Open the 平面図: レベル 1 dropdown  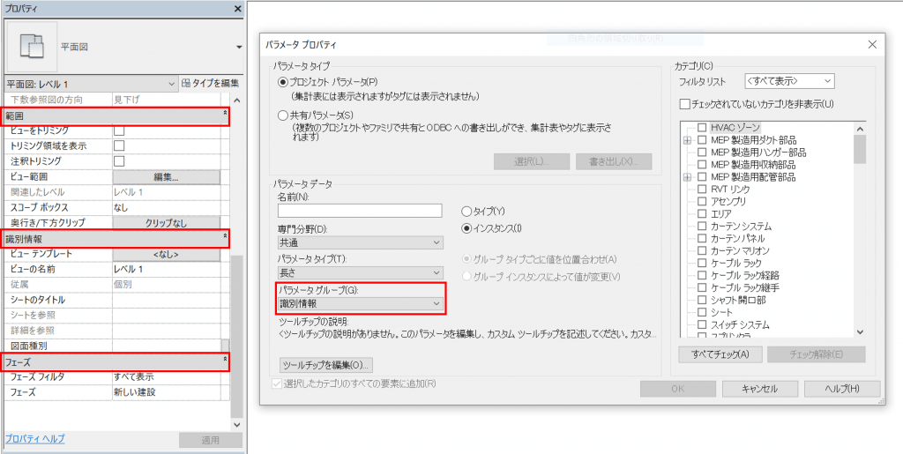pyautogui.click(x=91, y=84)
